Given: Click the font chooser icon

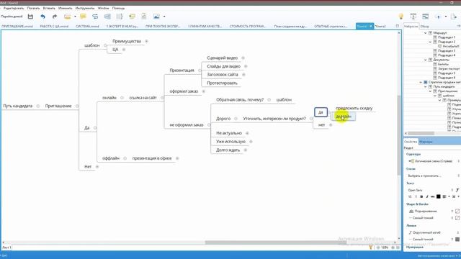Looking at the screenshot, I should pos(457,190).
